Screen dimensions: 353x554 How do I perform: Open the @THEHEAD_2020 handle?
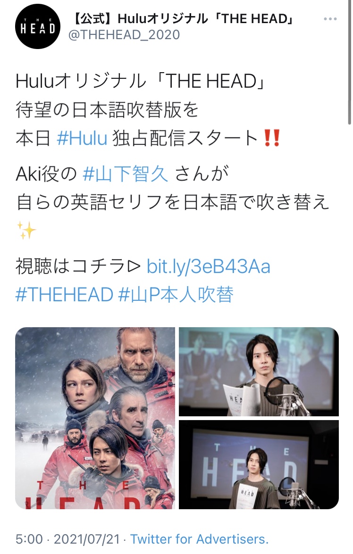[x=124, y=35]
